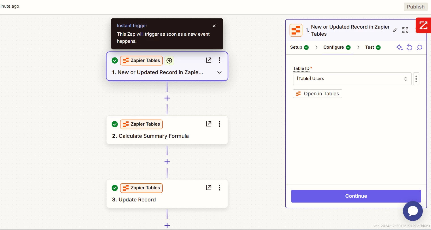Switch to the Configure tab
This screenshot has height=230, width=431.
pos(337,47)
